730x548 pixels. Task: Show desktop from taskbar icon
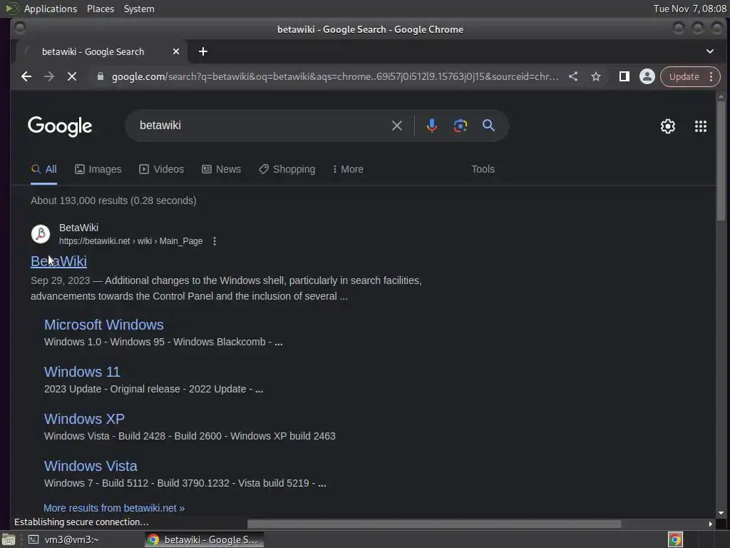[8, 539]
